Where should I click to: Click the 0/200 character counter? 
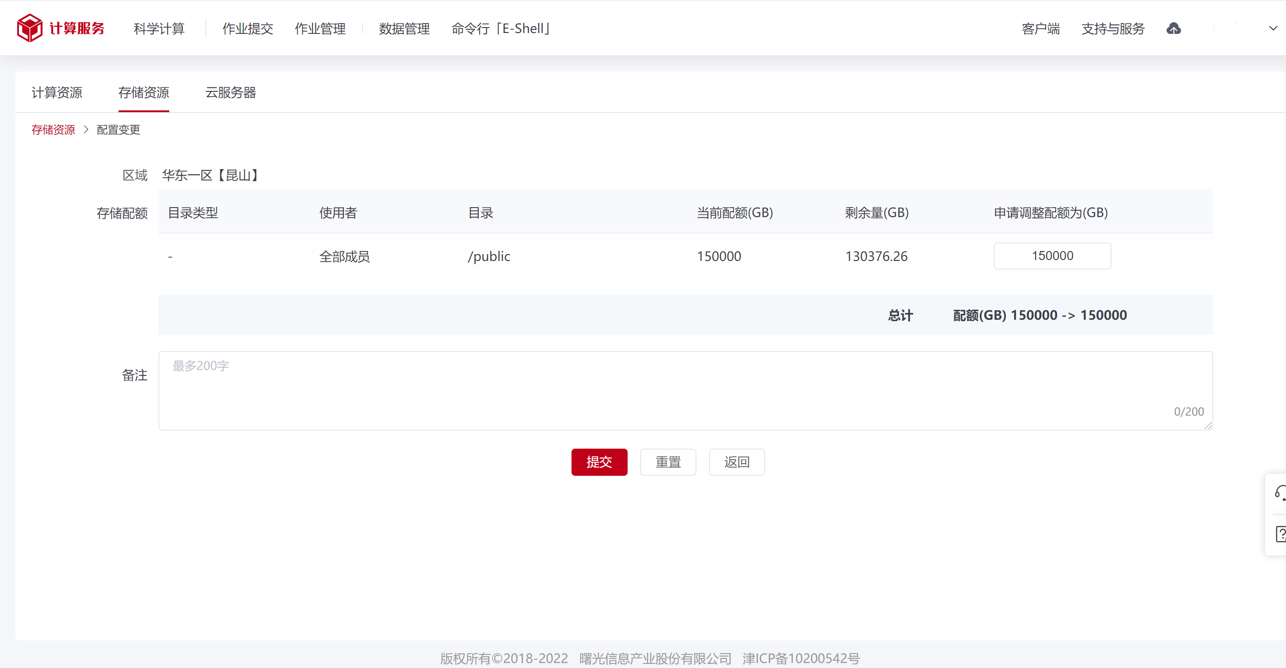[x=1189, y=412]
